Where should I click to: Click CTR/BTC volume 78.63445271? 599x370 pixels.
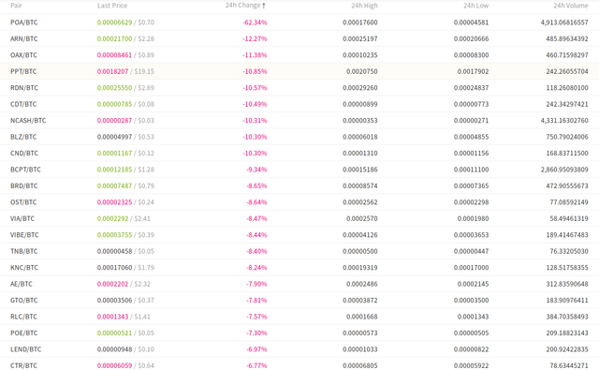(x=569, y=366)
